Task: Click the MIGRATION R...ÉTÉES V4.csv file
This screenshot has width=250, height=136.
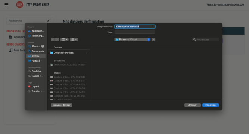Action: 69,65
